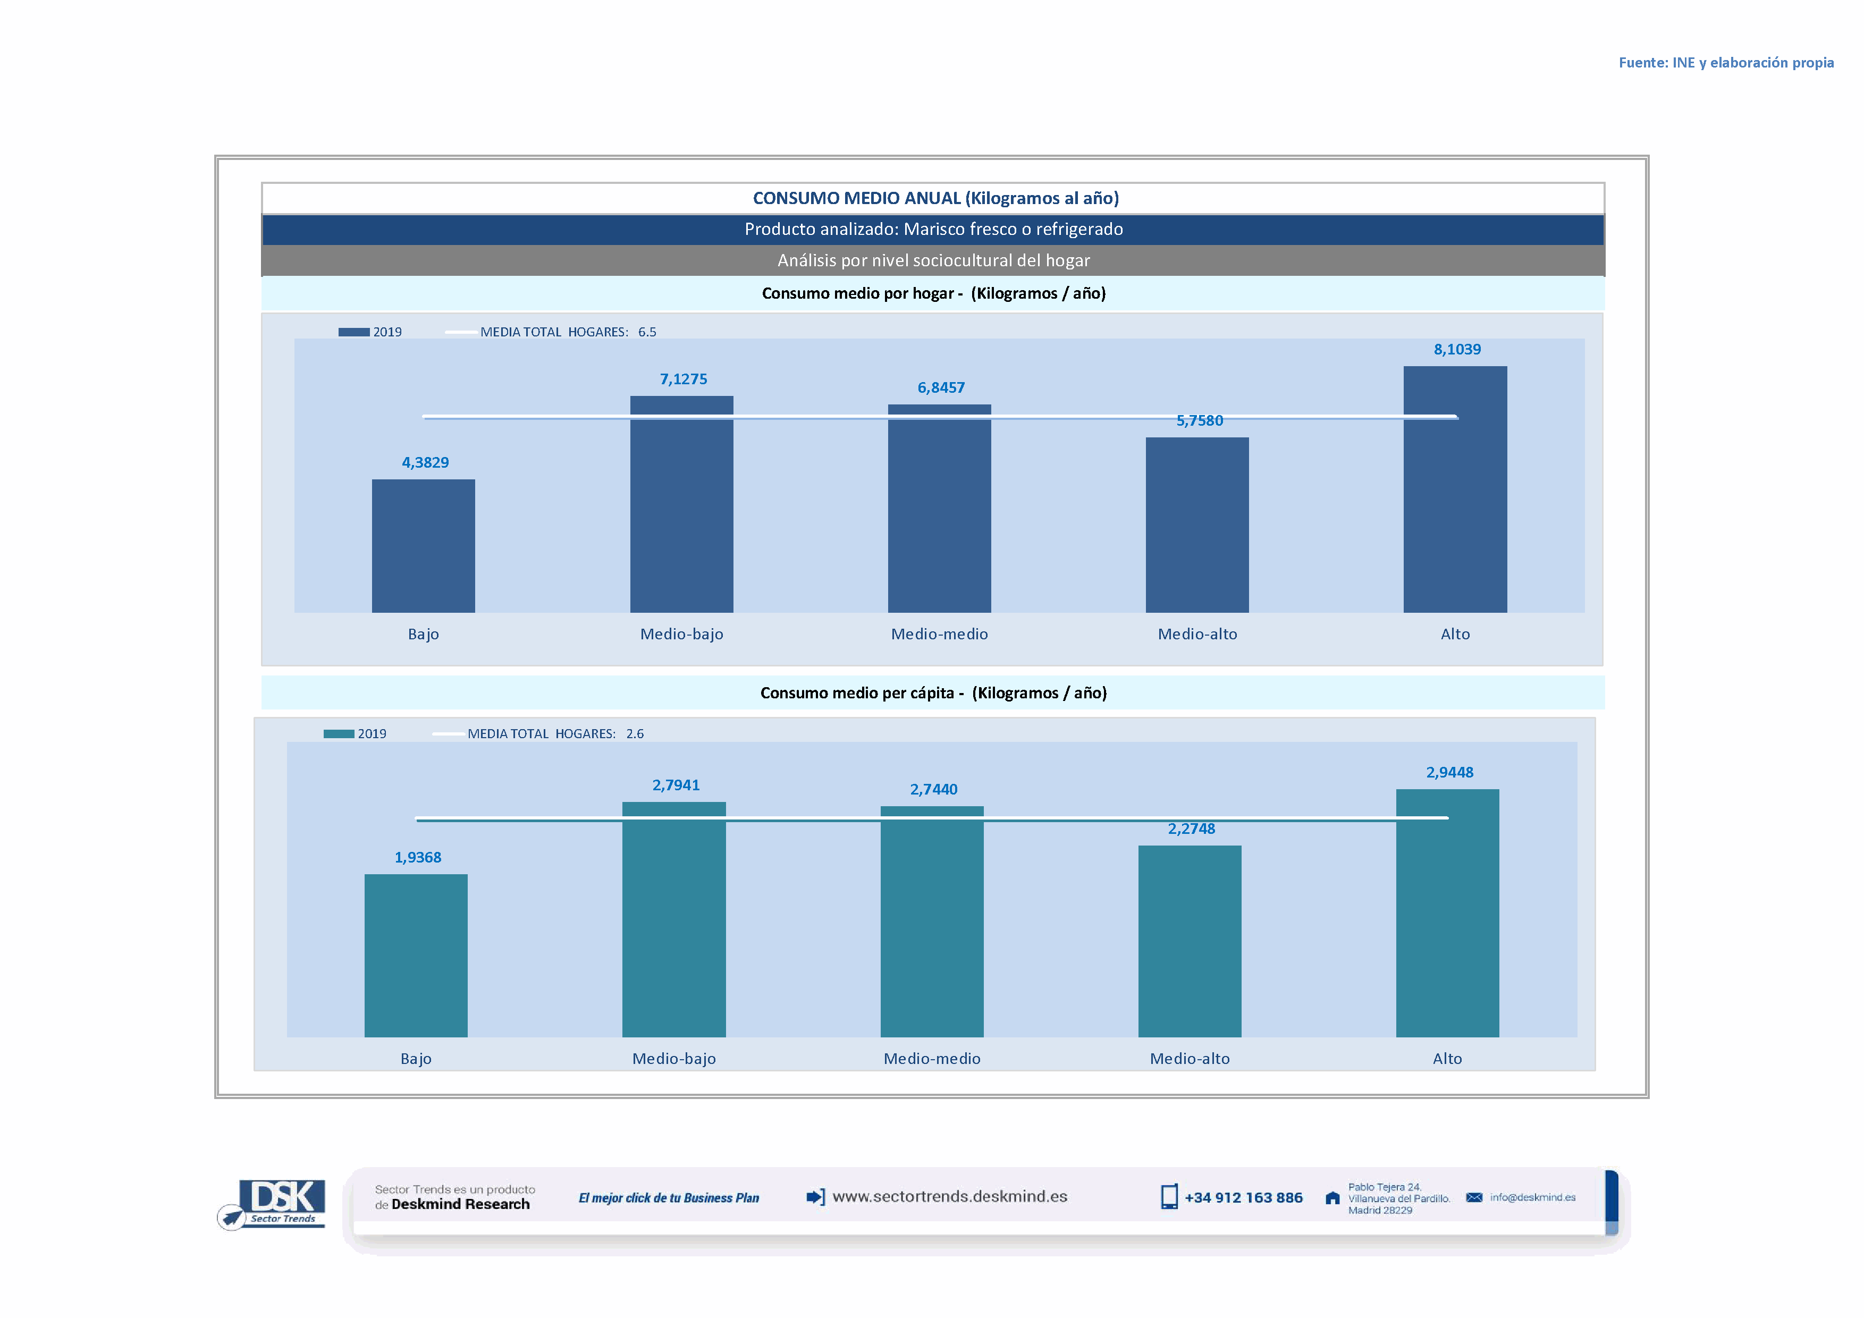Click the Medio-alto bar in the per cápita chart
The height and width of the screenshot is (1318, 1864).
click(1190, 941)
